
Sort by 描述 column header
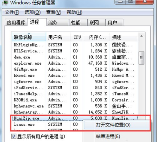124,37
